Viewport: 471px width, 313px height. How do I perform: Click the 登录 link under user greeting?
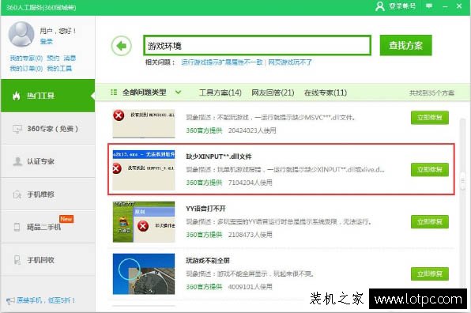point(47,41)
